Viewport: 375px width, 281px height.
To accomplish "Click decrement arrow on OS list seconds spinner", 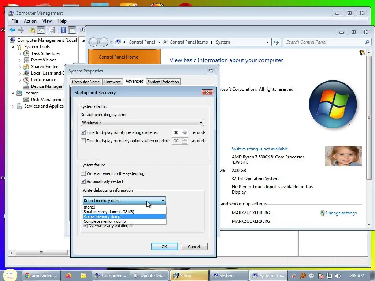I will click(185, 134).
